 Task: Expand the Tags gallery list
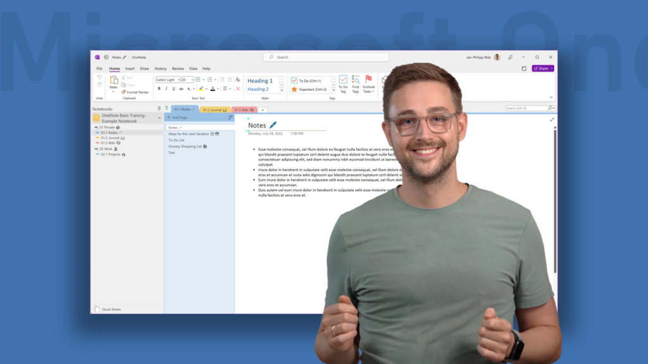coord(333,90)
